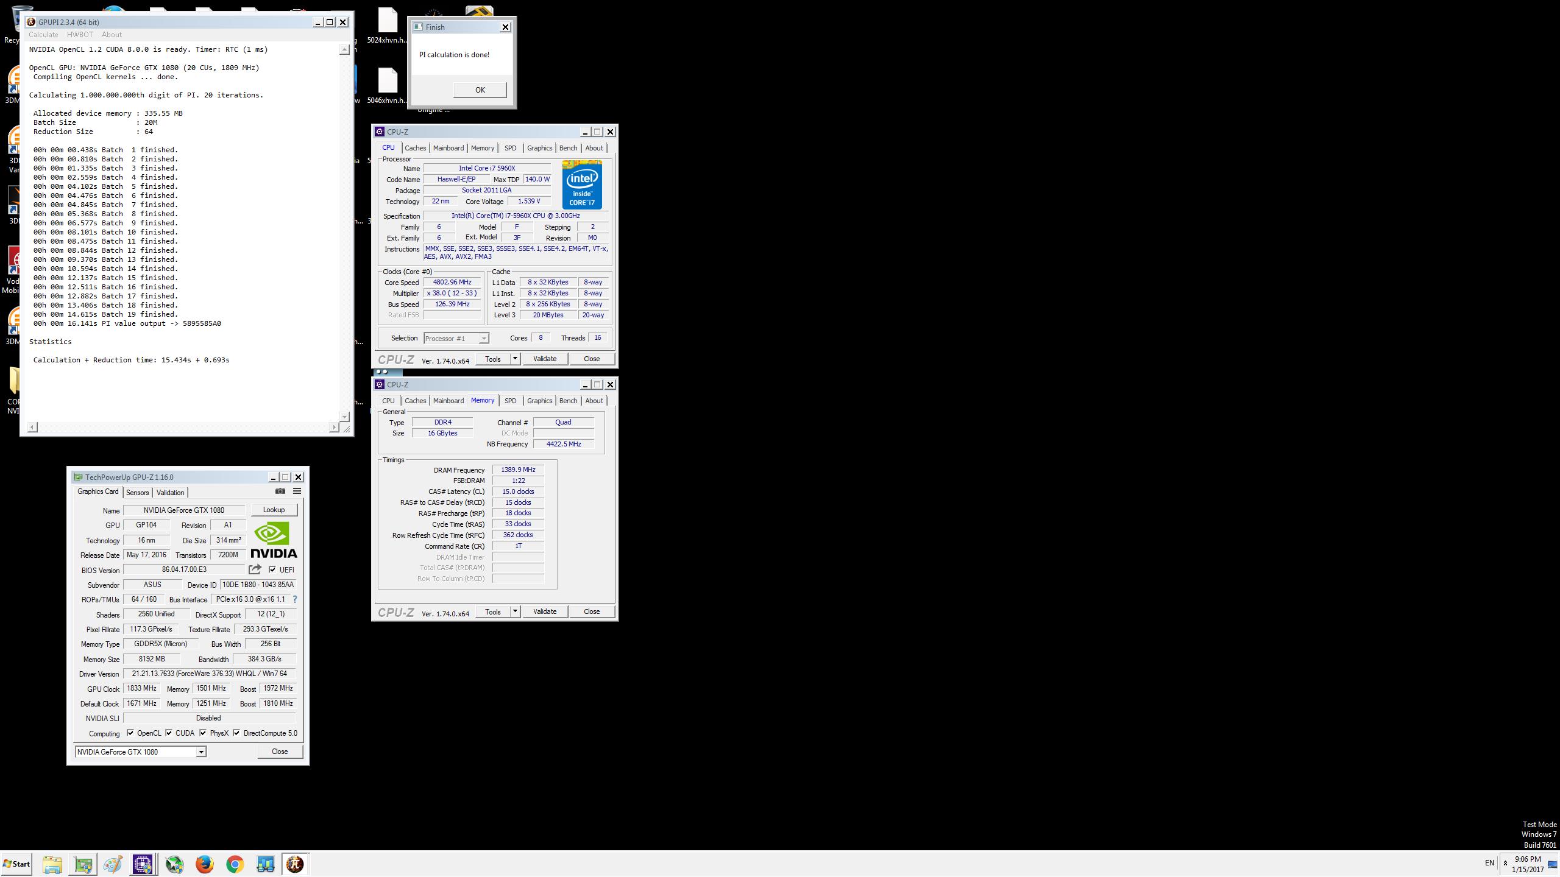Screen dimensions: 1560x877
Task: Open the GPU-Z hamburger menu
Action: coord(297,491)
